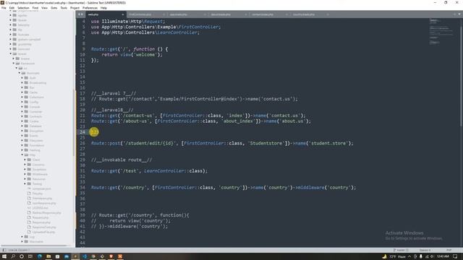Screen dimensions: 463x260
Task: Show hidden system tray icons
Action: coord(409,256)
